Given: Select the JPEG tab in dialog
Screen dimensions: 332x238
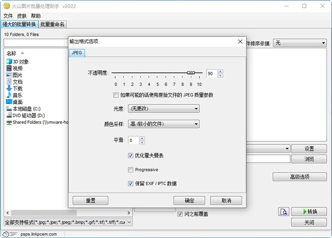Looking at the screenshot, I should pyautogui.click(x=77, y=53).
